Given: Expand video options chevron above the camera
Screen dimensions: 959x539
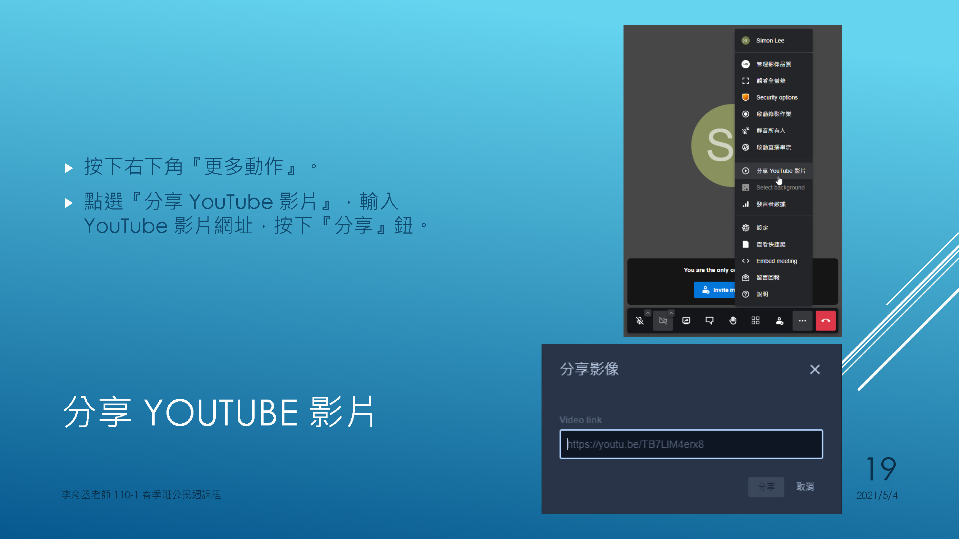Looking at the screenshot, I should (671, 313).
